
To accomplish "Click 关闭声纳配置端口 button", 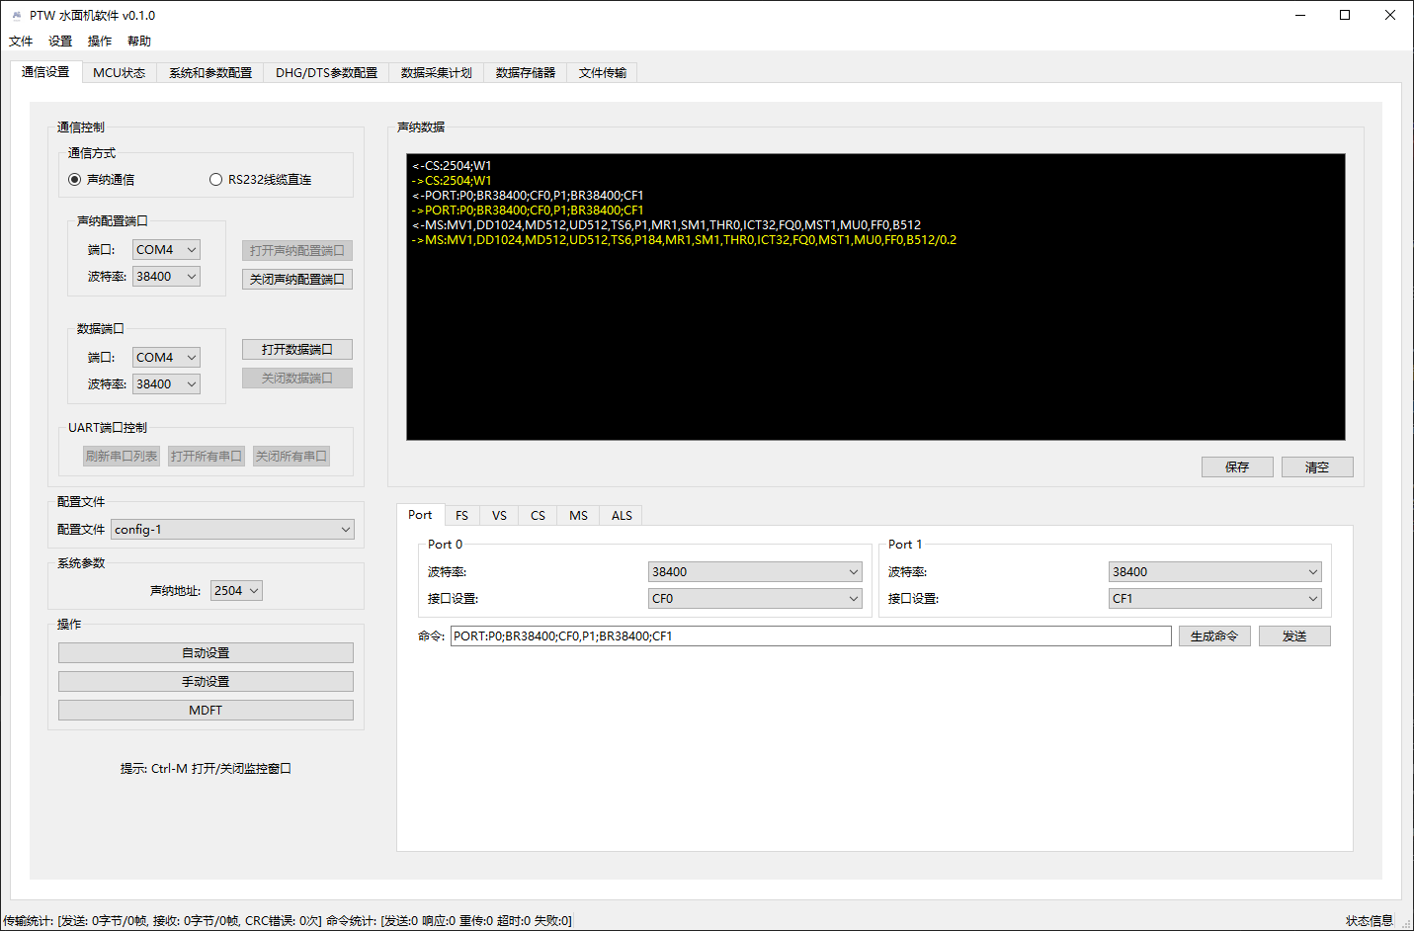I will tap(297, 280).
